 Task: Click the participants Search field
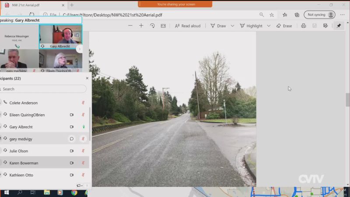point(44,89)
